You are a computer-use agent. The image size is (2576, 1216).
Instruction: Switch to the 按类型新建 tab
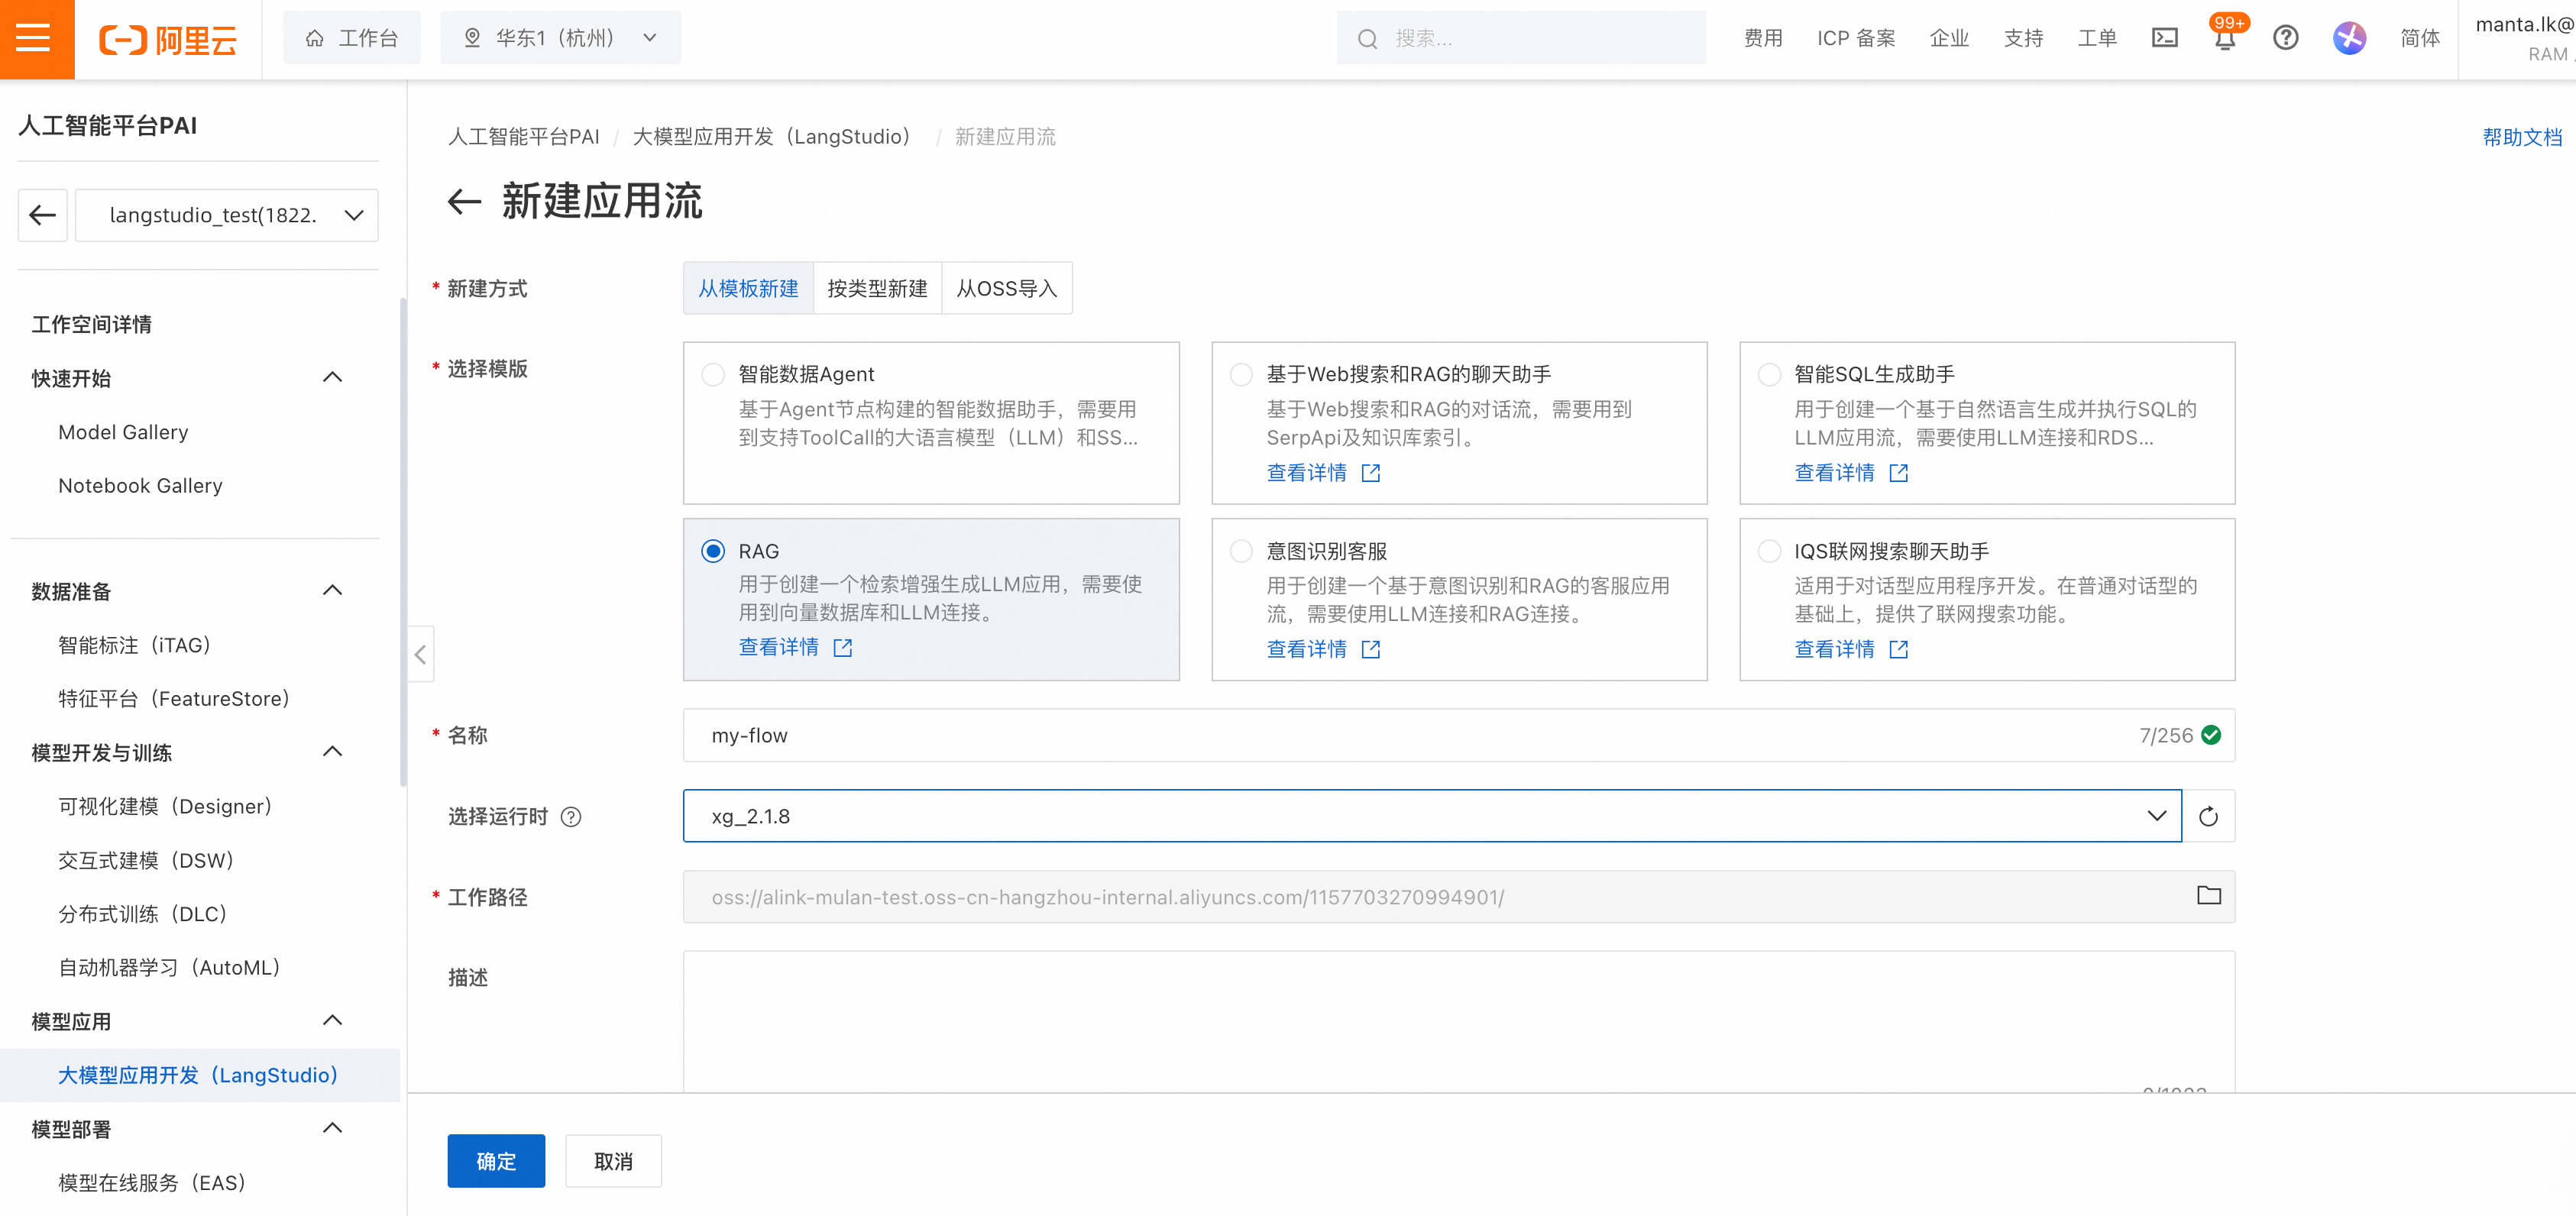(x=877, y=289)
